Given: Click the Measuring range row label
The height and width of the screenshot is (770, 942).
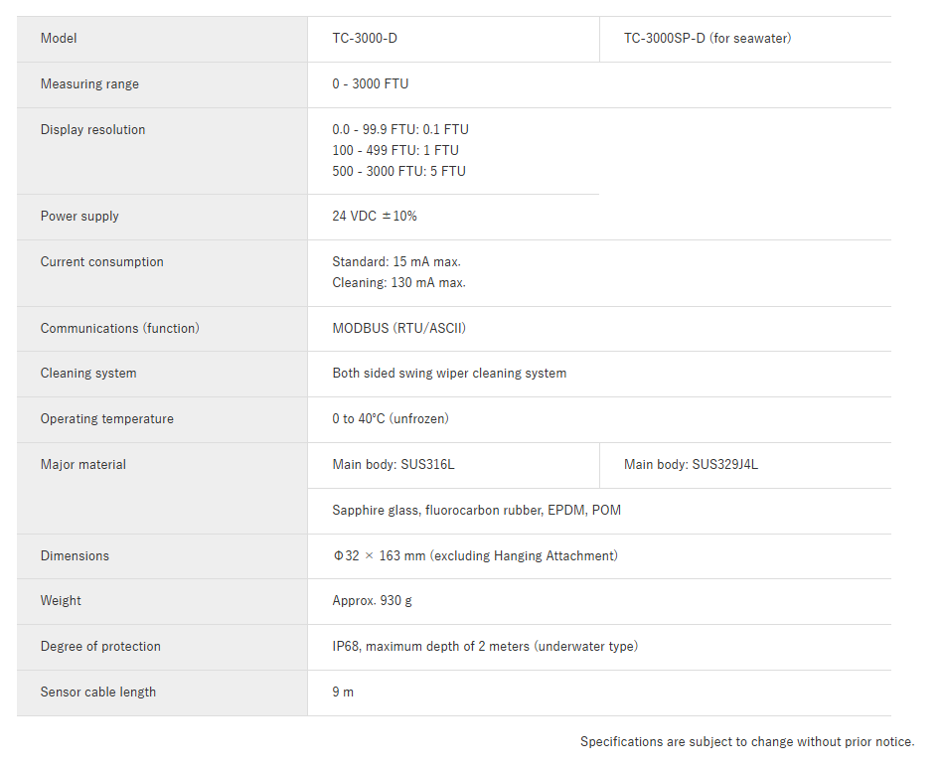Looking at the screenshot, I should (x=89, y=84).
